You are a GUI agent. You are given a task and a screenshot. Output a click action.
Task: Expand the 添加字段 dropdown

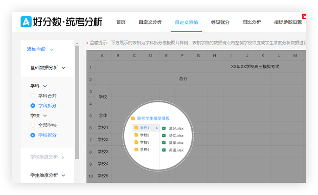tap(40, 49)
